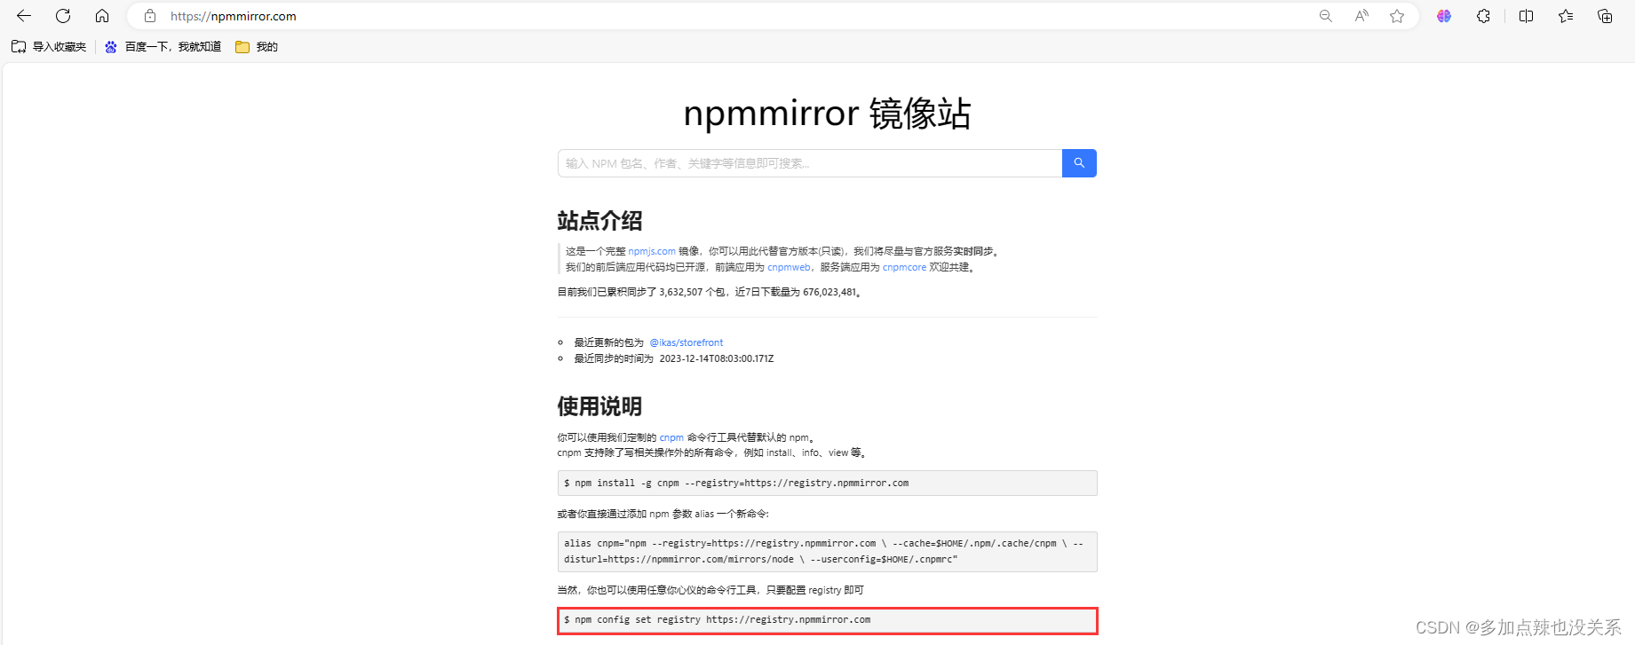Click the address bar URL npmmirror.com

234,16
